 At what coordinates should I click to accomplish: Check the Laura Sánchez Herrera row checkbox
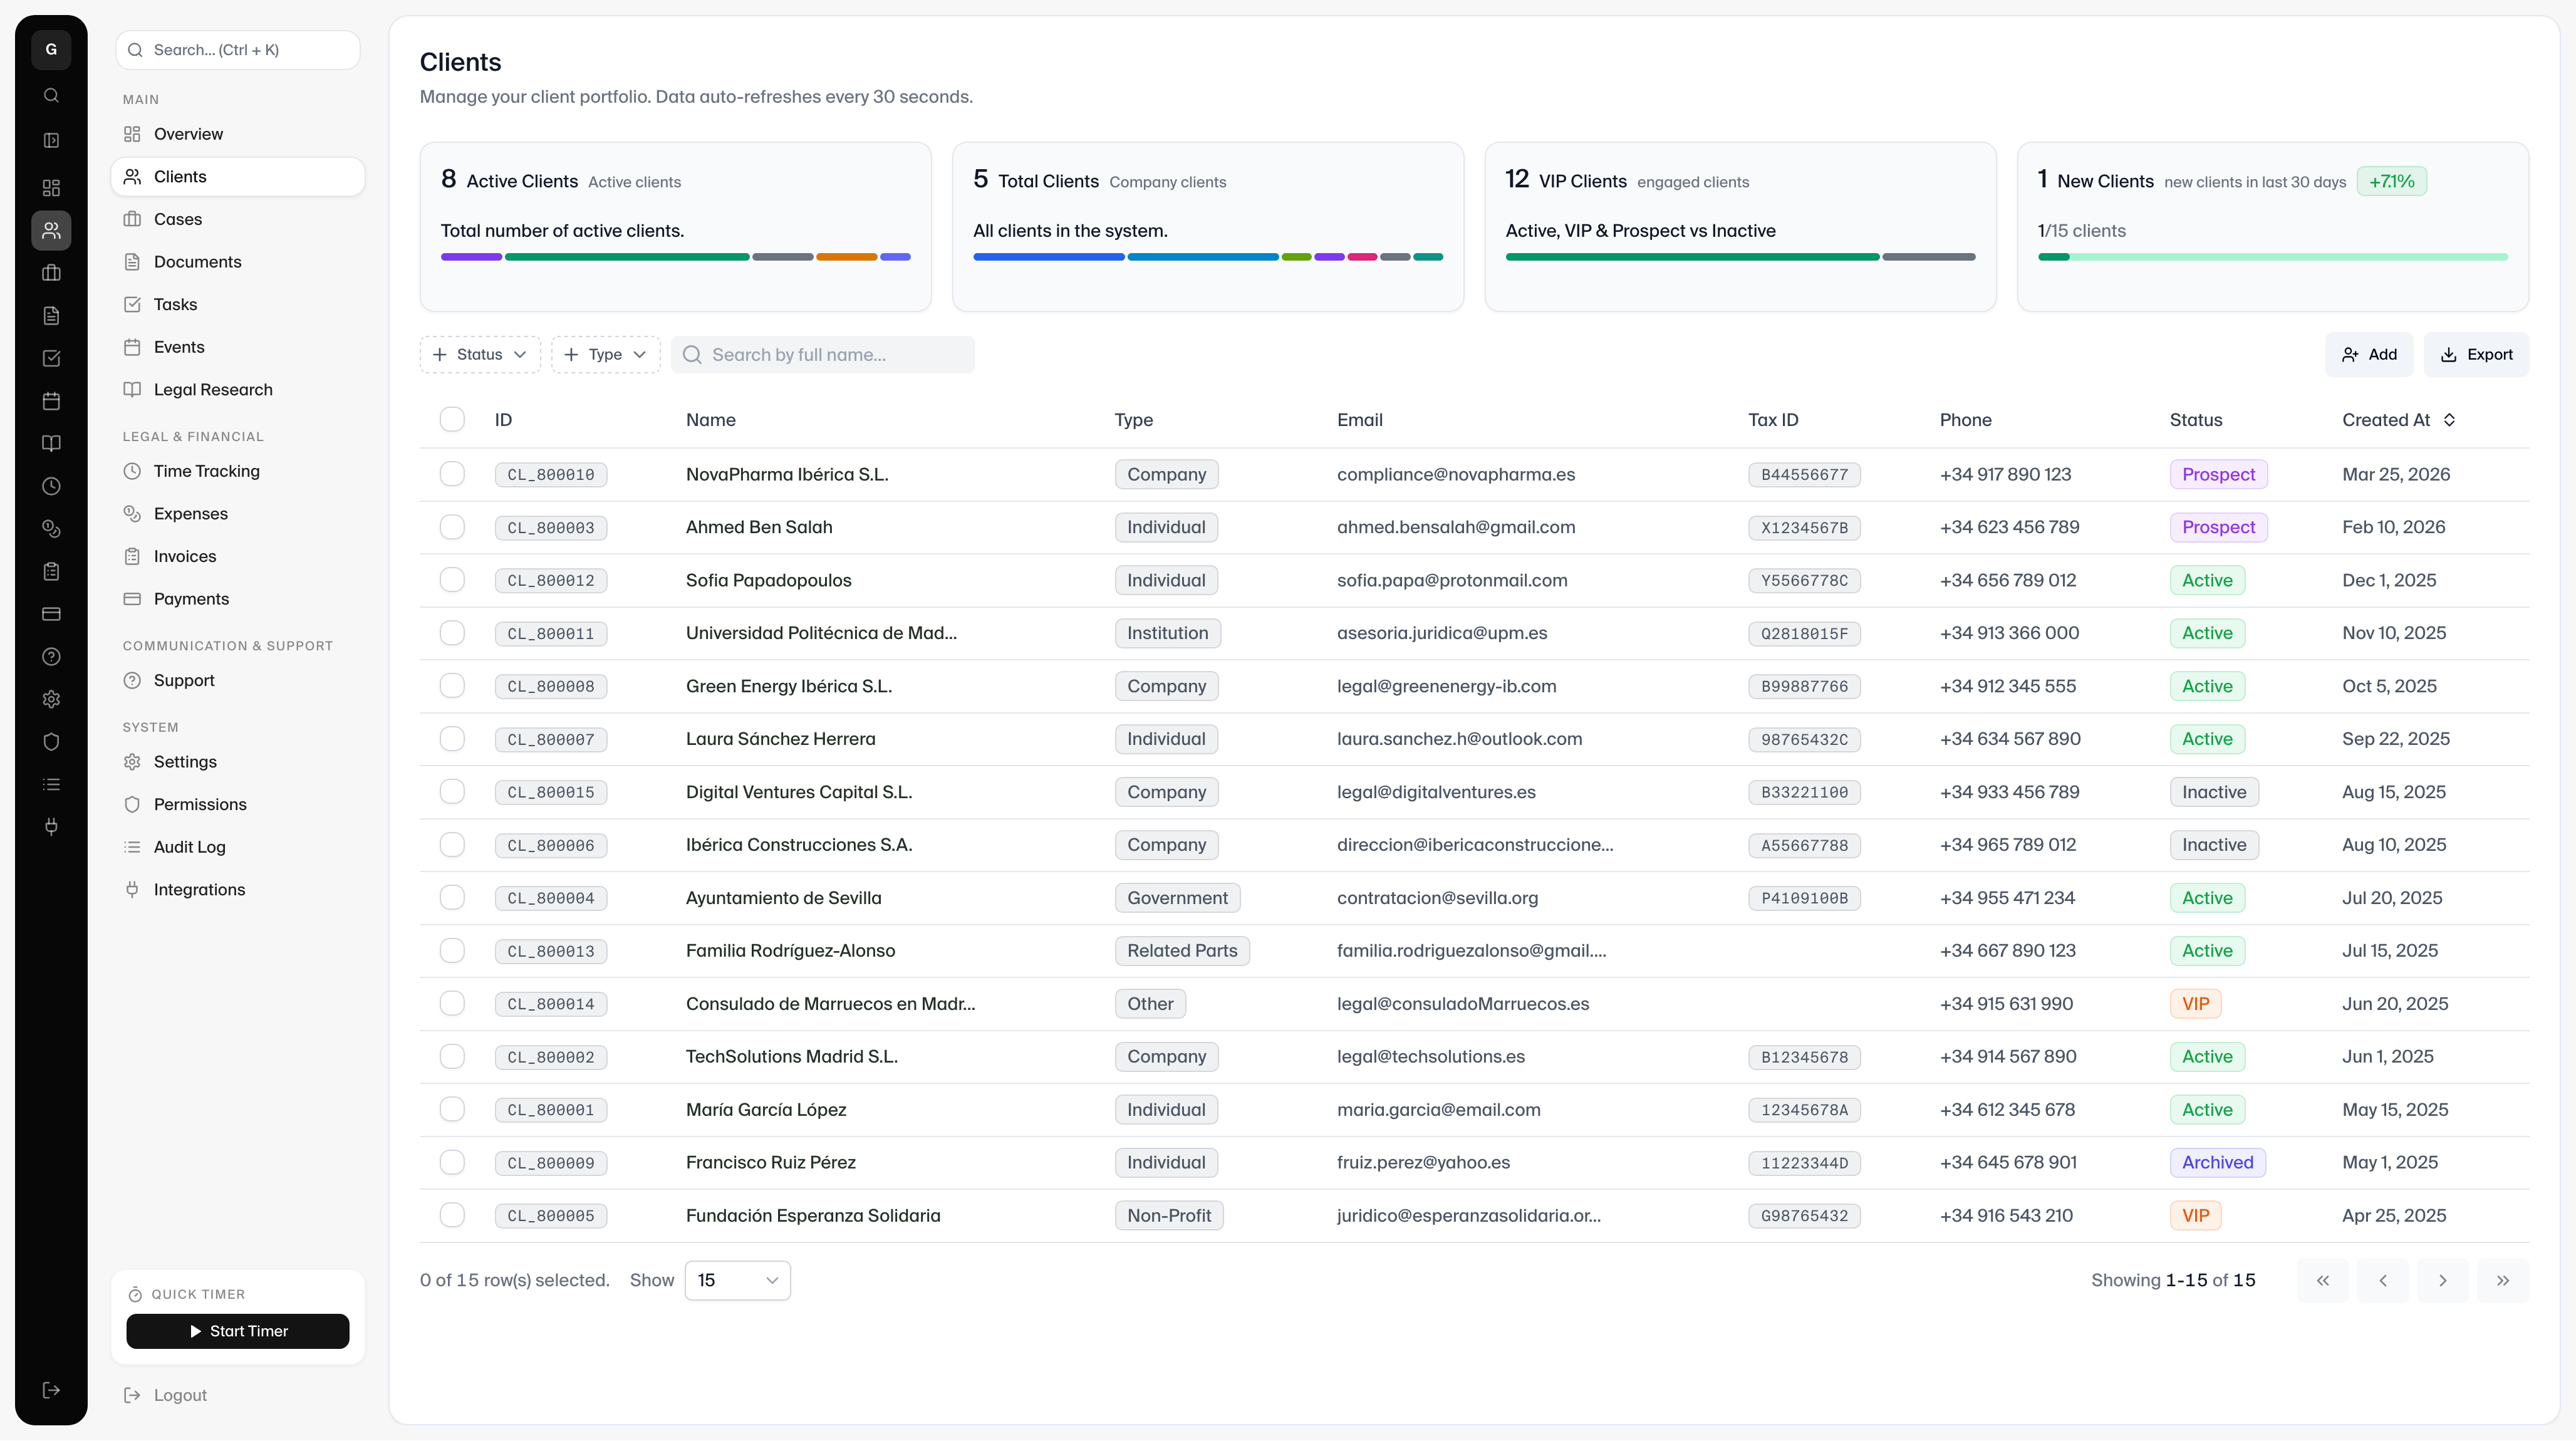pos(452,739)
